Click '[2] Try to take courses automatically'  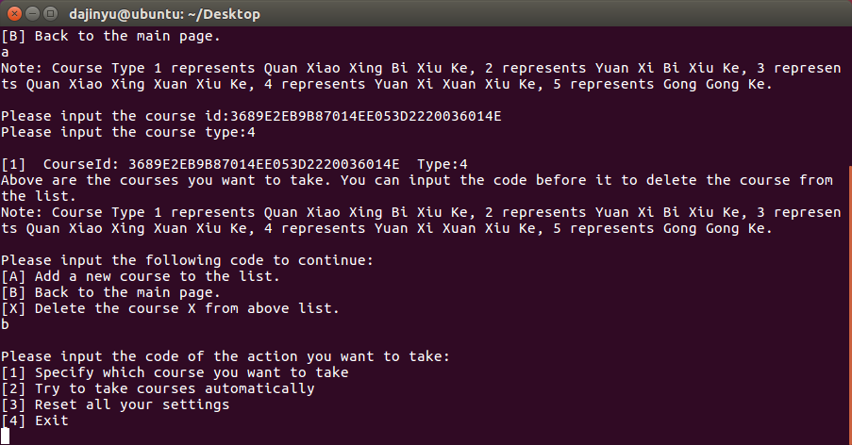(158, 388)
